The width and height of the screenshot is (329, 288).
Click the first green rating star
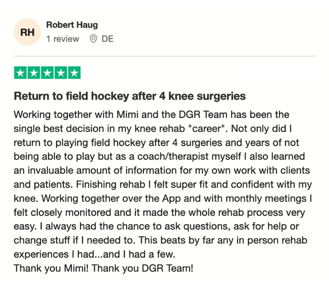pos(20,73)
